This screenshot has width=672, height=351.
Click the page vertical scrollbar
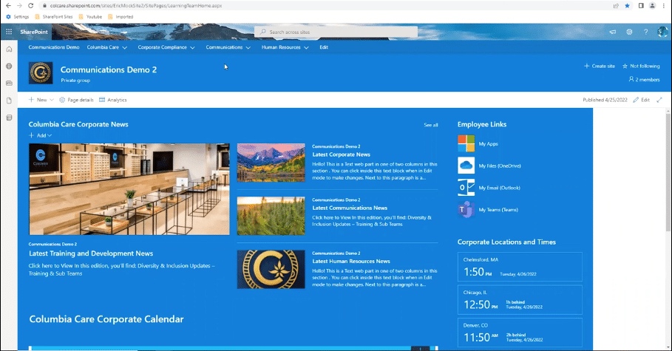(668, 171)
